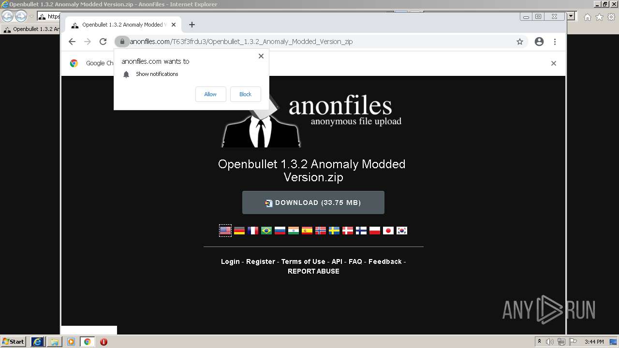The image size is (619, 348).
Task: Open Action Center flag icon
Action: pyautogui.click(x=573, y=342)
